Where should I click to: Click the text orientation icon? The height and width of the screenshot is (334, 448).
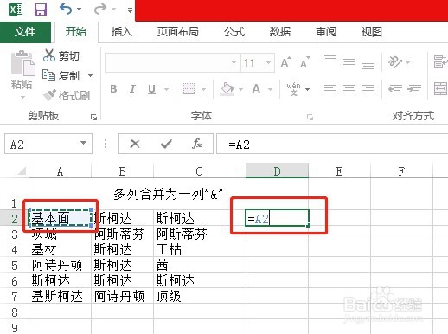coord(395,61)
